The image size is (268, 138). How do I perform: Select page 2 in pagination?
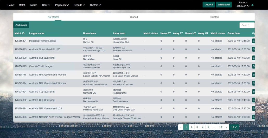point(192,127)
